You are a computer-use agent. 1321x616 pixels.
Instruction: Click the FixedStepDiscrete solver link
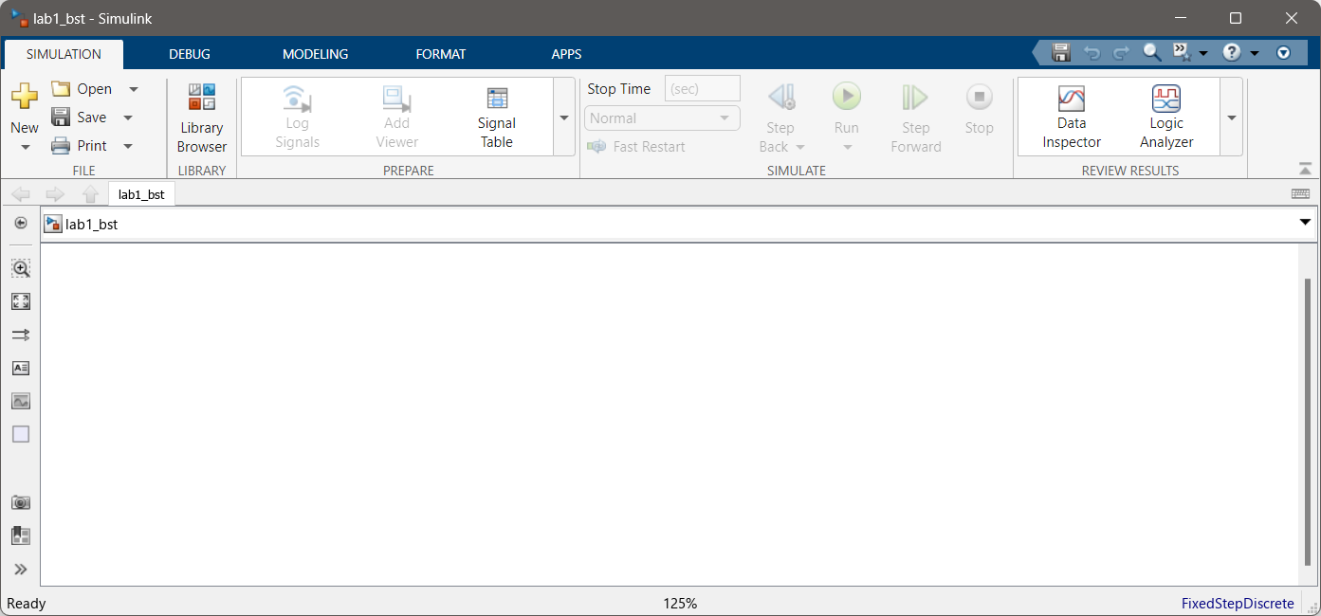click(1238, 604)
